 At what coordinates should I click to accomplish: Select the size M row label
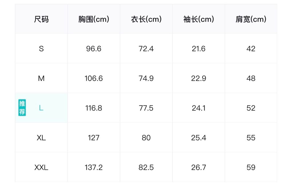pos(41,78)
